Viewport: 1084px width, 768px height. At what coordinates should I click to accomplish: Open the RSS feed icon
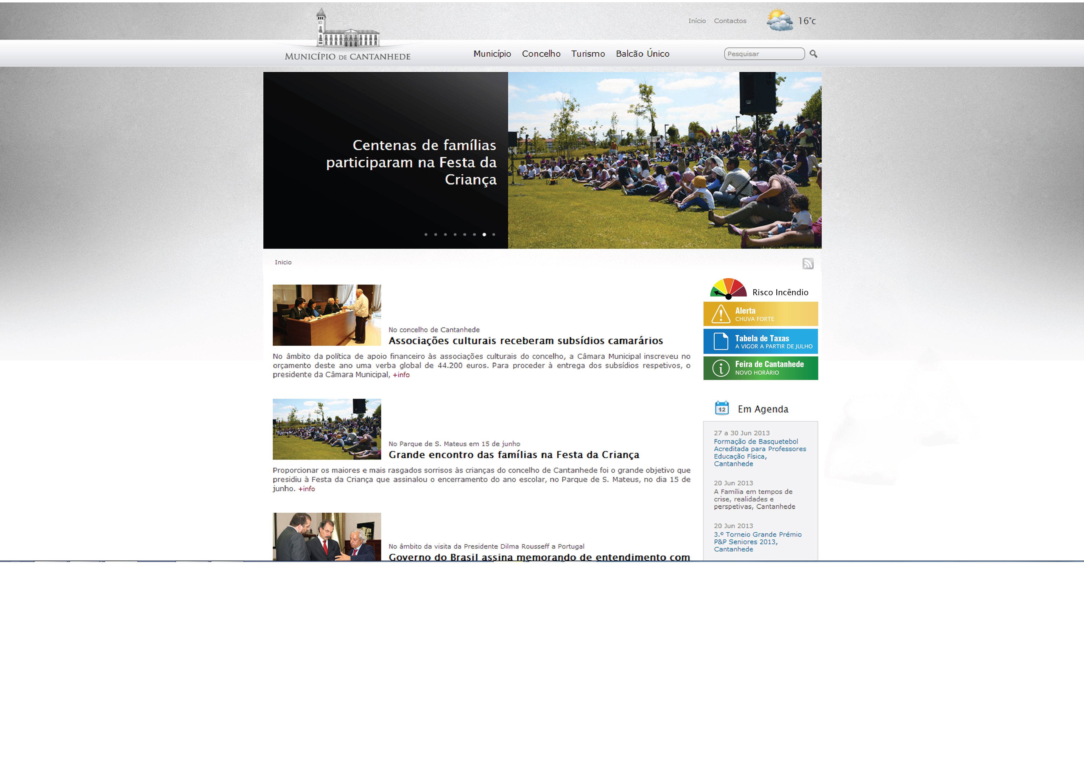point(808,264)
